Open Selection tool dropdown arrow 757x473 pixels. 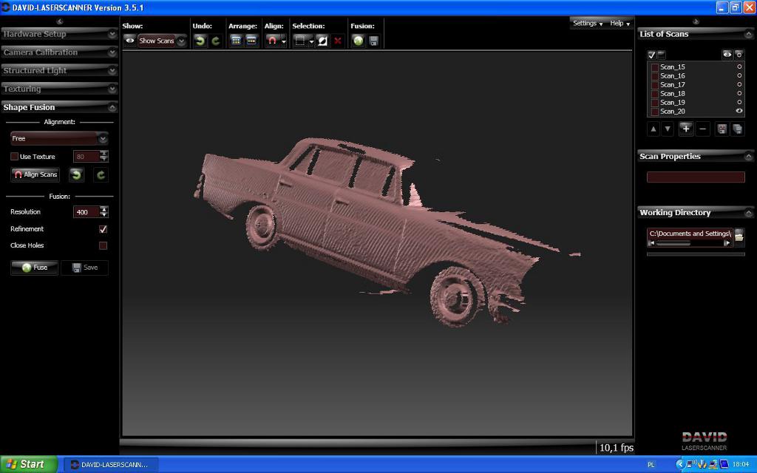(311, 41)
